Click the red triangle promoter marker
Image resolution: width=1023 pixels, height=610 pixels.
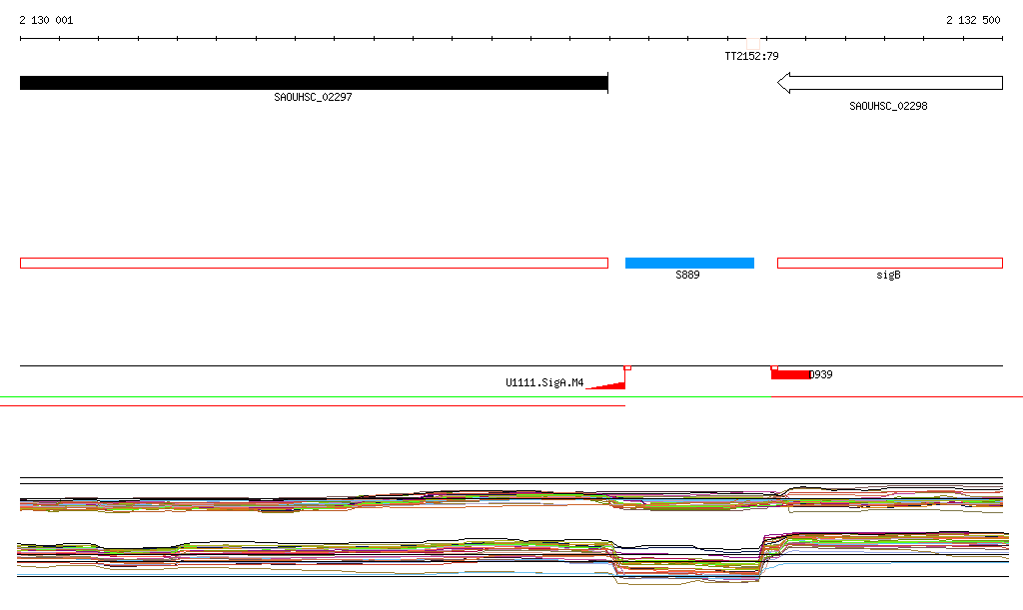coord(611,383)
